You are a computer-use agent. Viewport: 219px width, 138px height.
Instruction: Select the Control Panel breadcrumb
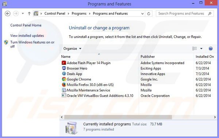tap(55, 14)
